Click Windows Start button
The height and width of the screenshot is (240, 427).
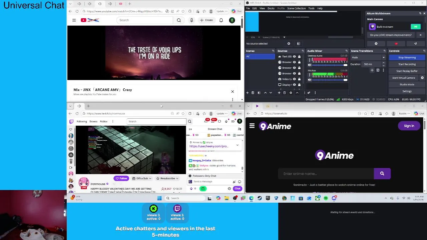(159, 198)
